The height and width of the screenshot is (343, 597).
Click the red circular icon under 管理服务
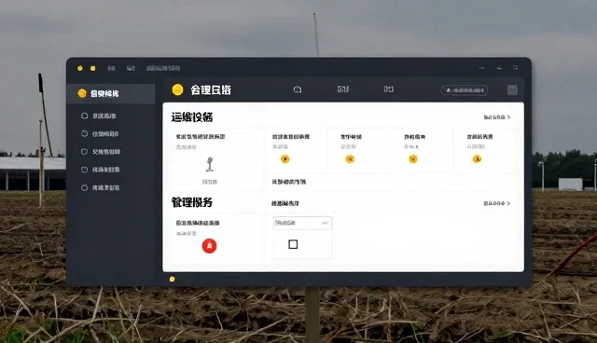(x=209, y=246)
